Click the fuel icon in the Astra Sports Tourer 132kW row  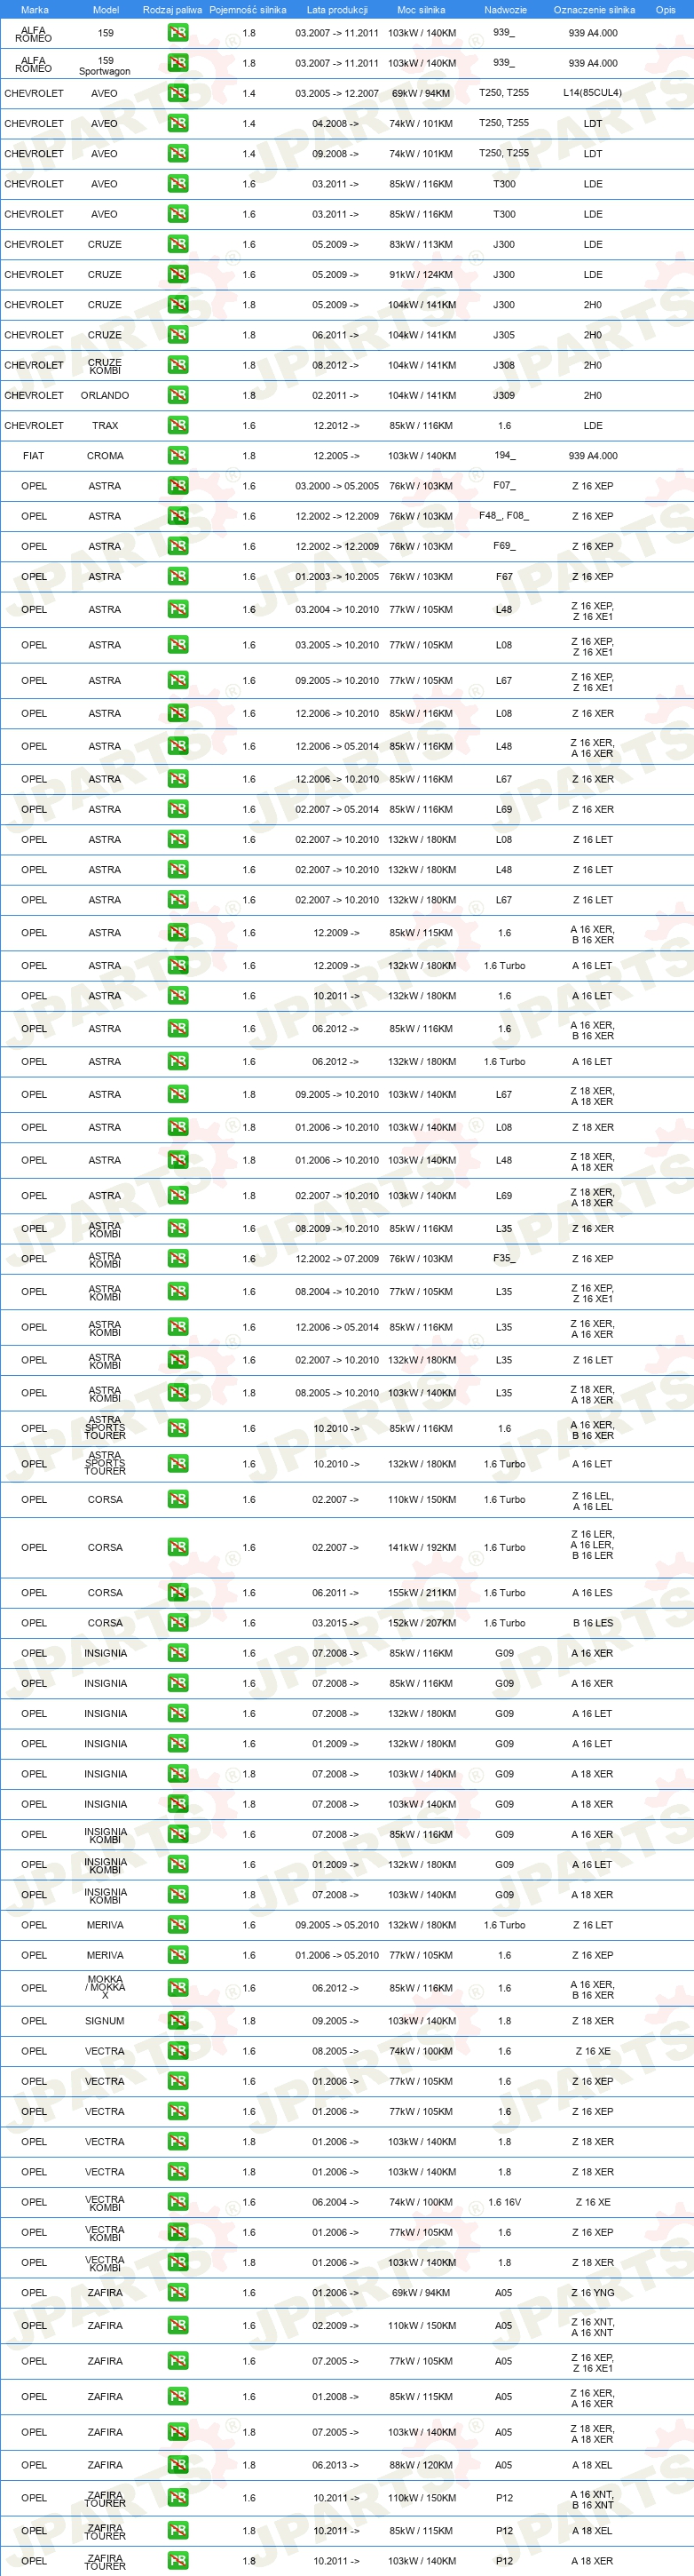177,1464
